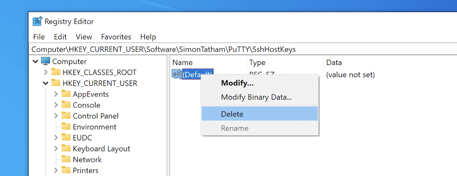Open the Favorites menu
Image resolution: width=457 pixels, height=176 pixels.
(116, 37)
